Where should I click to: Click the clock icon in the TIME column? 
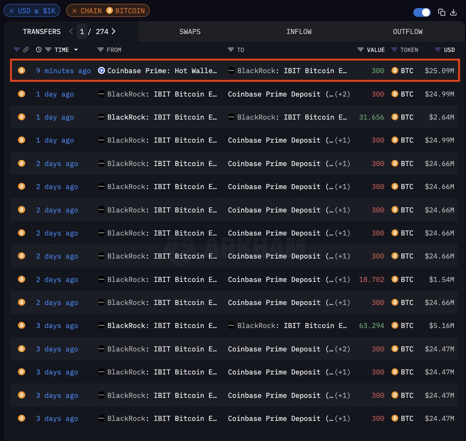coord(38,50)
